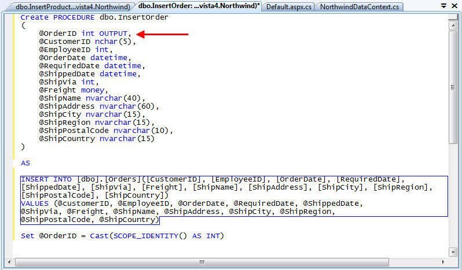Viewport: 462px width, 270px height.
Task: Switch to the dbo.InsertProduct tab
Action: coord(72,6)
